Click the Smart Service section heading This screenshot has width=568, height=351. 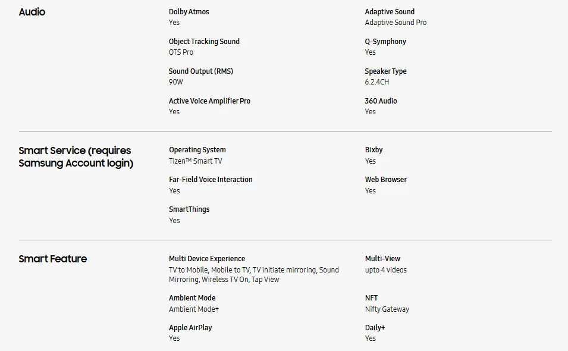(x=76, y=156)
